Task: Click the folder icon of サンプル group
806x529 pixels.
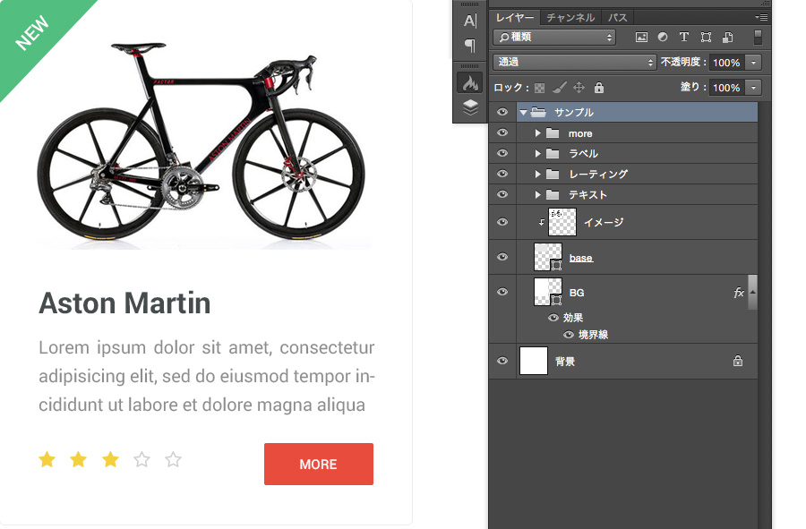Action: click(x=538, y=112)
